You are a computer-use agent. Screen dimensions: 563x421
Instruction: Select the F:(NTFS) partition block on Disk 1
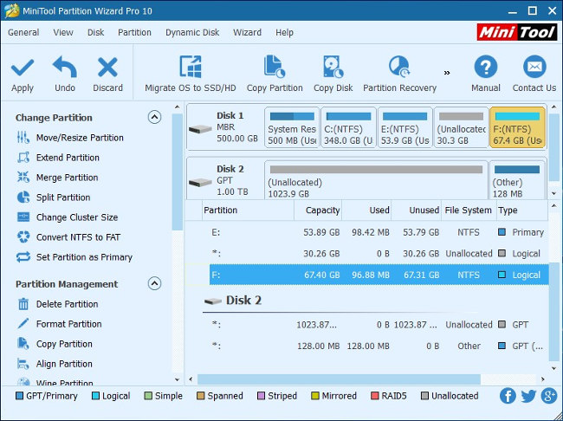click(x=517, y=128)
